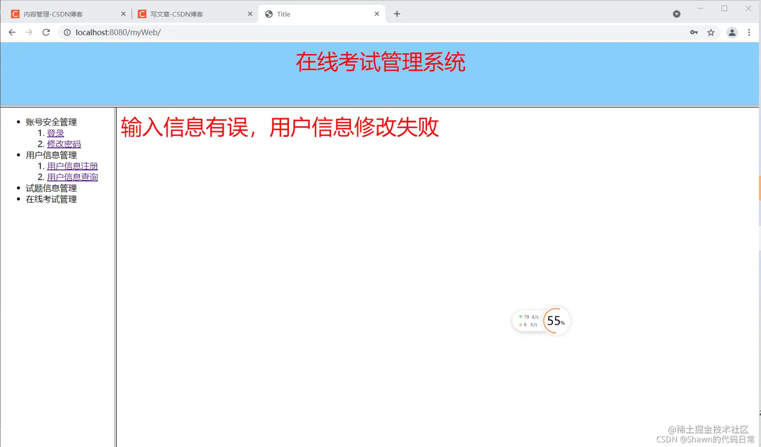Switch to the 内容管理-CSDN博客 tab
This screenshot has height=447, width=761.
[x=55, y=14]
